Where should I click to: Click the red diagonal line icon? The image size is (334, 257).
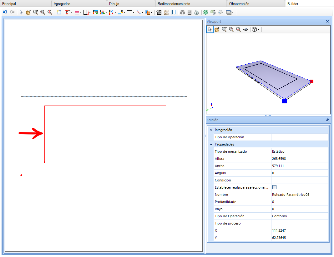click(x=139, y=12)
